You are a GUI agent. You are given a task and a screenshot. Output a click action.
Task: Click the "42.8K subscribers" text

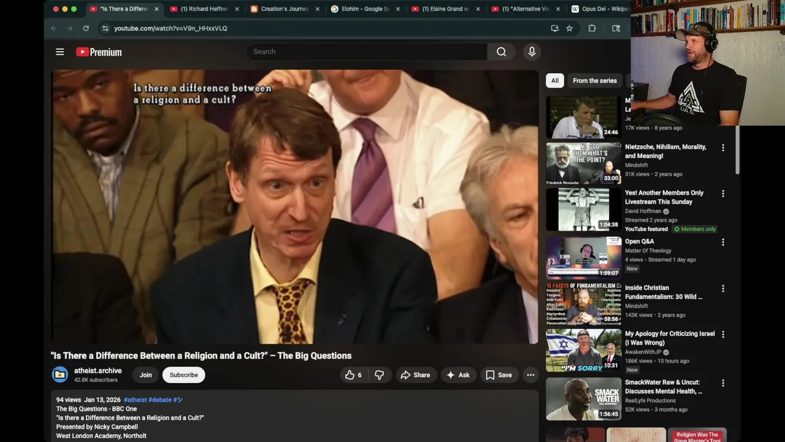pos(96,380)
